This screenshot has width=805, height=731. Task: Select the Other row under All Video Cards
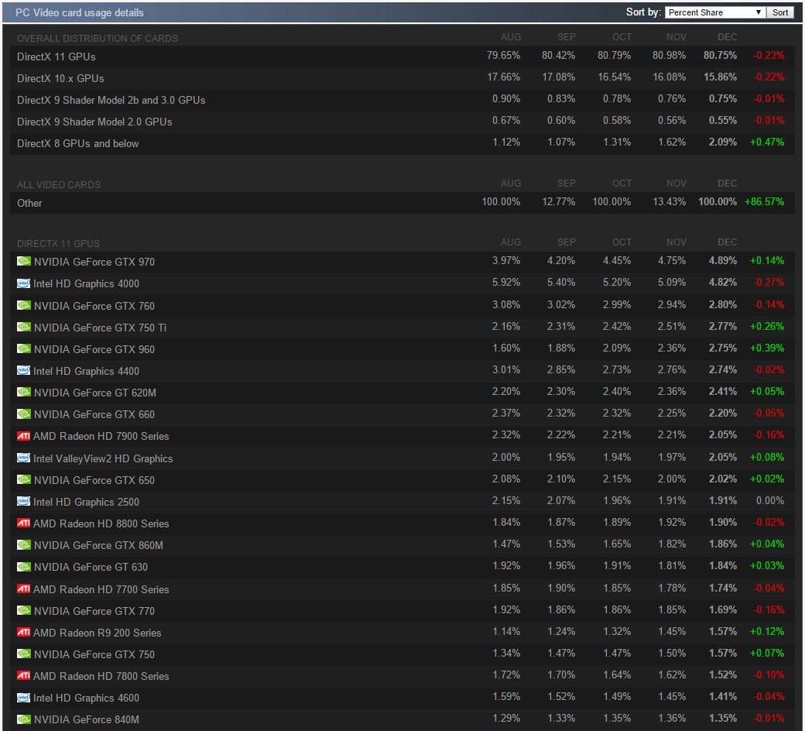pyautogui.click(x=30, y=203)
